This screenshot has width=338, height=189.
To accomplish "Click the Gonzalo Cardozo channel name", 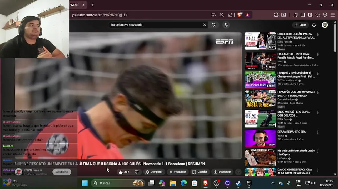I will click(x=286, y=99).
